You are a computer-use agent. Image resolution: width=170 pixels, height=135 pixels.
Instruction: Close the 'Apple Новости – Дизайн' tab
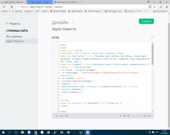(51, 2)
